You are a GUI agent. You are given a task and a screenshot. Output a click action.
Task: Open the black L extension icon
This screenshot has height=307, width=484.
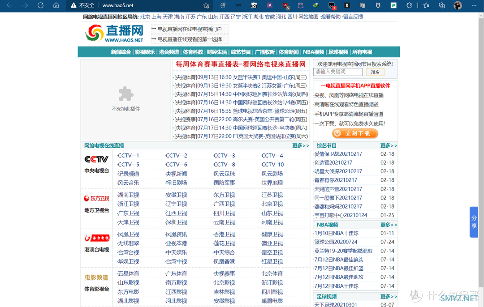pyautogui.click(x=347, y=5)
